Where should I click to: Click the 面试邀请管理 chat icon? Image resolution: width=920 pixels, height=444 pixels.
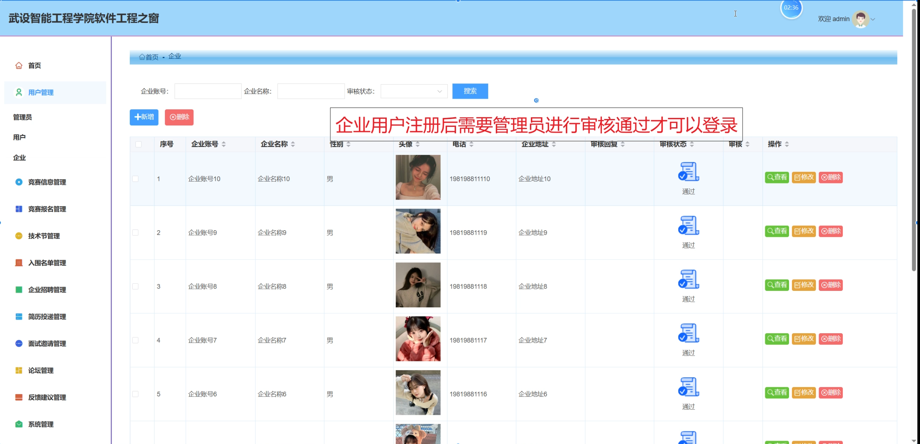point(19,344)
